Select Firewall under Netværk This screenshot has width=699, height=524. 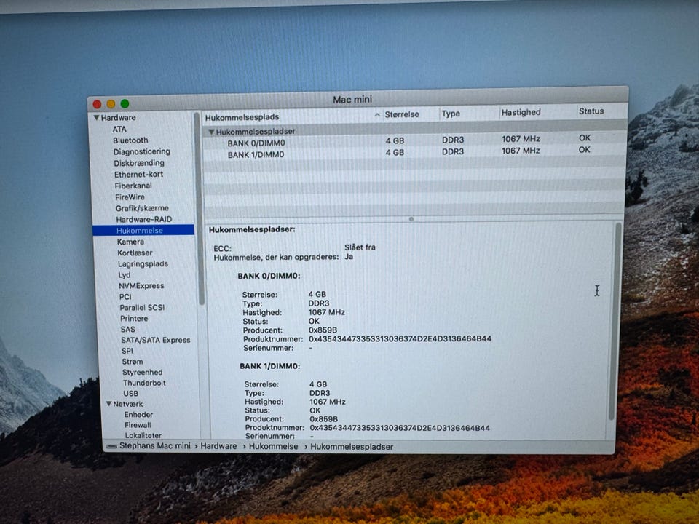(138, 425)
